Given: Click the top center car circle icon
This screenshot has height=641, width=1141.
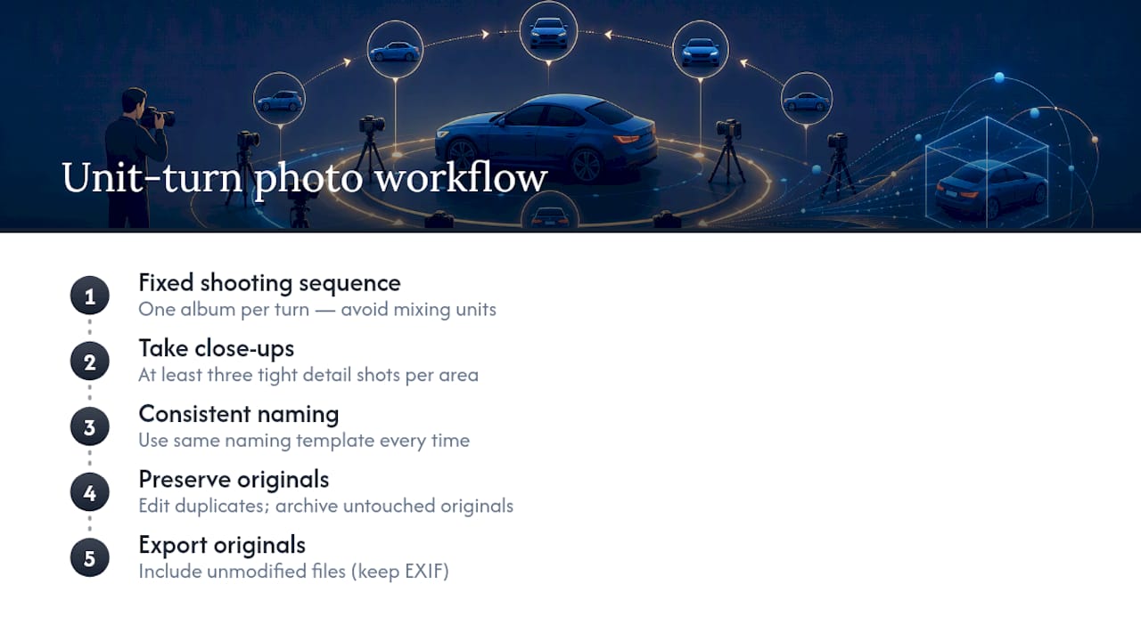Looking at the screenshot, I should tap(548, 31).
